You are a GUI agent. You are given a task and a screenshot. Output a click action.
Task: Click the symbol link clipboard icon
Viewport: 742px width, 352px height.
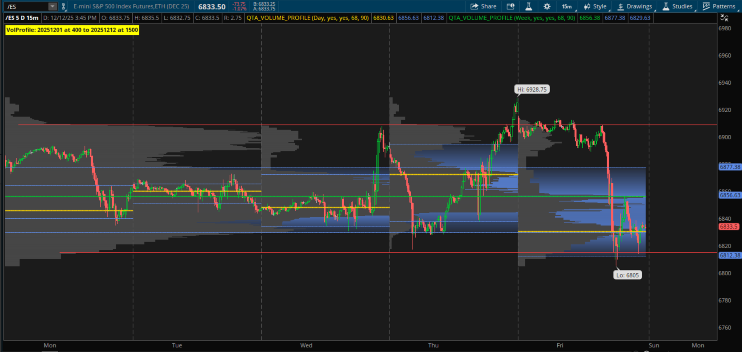coord(63,6)
